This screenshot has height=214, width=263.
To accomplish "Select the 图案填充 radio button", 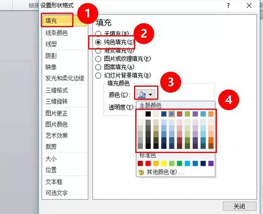I will 98,67.
